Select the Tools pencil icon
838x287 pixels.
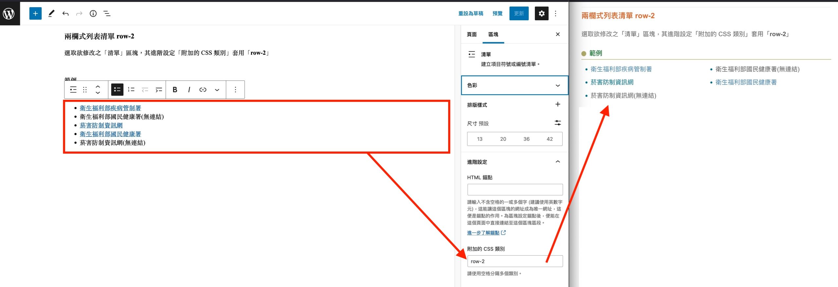pyautogui.click(x=51, y=13)
